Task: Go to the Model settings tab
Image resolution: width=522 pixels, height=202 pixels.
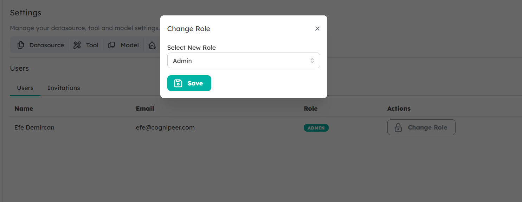Action: tap(130, 45)
